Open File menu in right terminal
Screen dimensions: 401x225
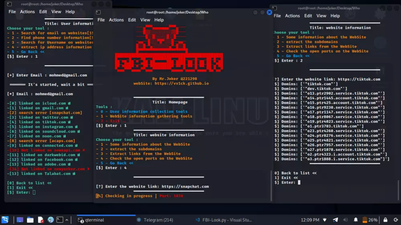tap(277, 16)
